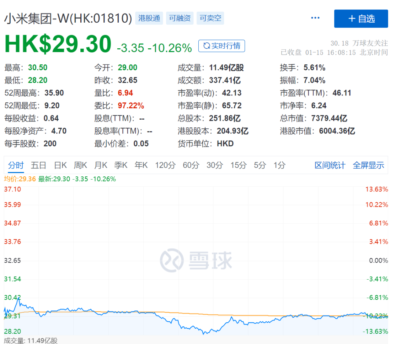The width and height of the screenshot is (396, 344).
Task: Open the 1分 chart tab
Action: click(x=279, y=165)
